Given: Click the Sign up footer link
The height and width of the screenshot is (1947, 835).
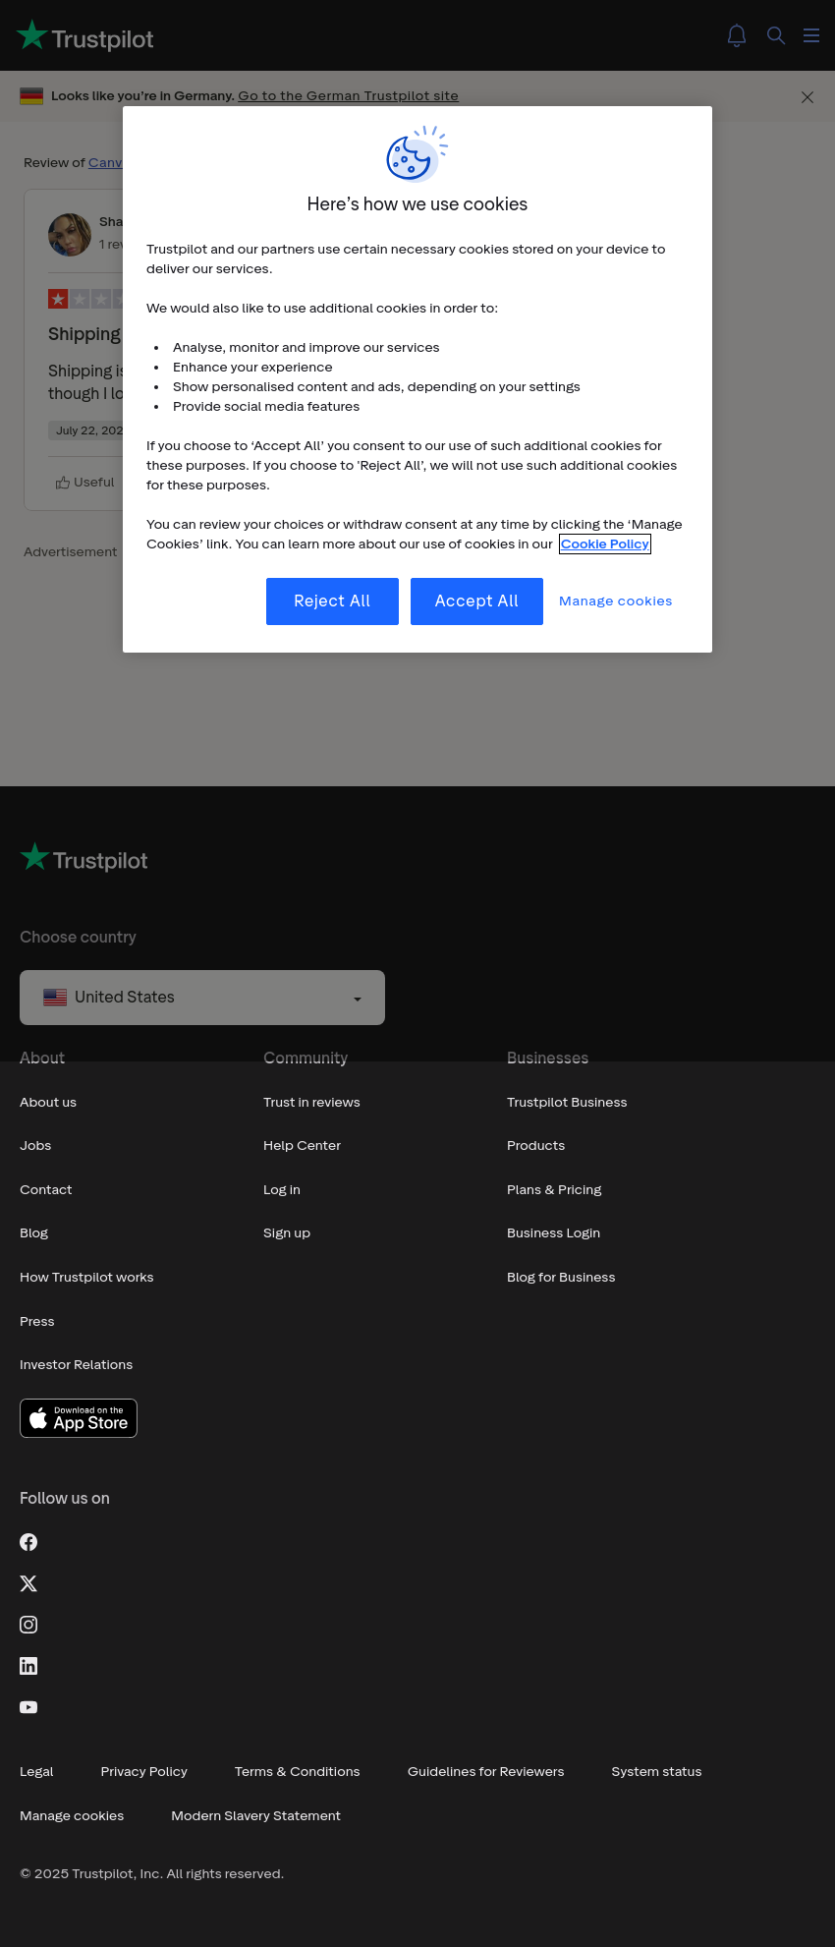Looking at the screenshot, I should click(287, 1233).
